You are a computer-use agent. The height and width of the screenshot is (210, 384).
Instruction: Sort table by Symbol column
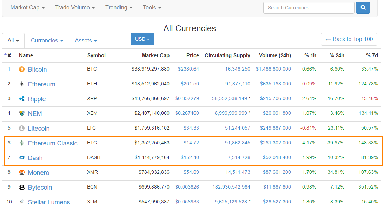click(x=97, y=55)
